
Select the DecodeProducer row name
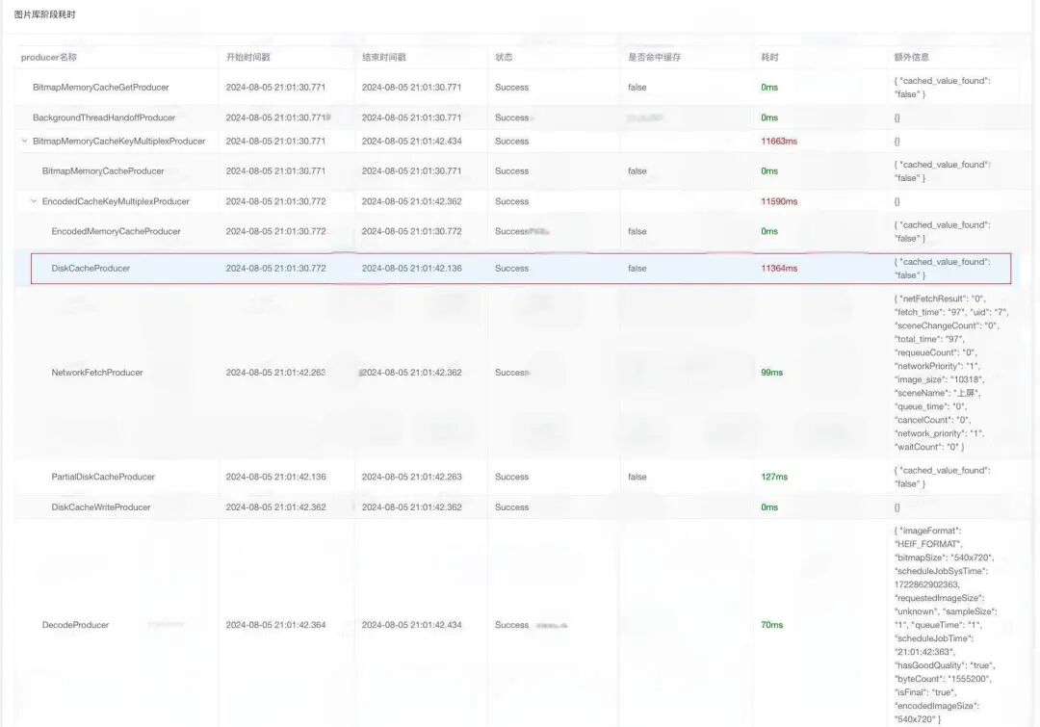pyautogui.click(x=76, y=625)
